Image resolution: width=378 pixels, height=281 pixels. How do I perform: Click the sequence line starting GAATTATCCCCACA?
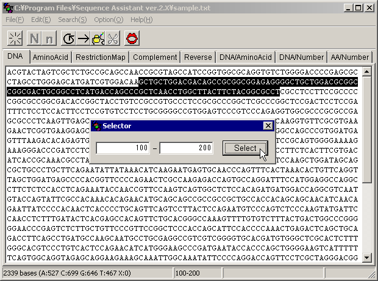[182, 209]
